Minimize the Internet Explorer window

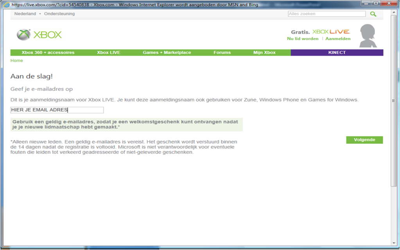tap(366, 3)
